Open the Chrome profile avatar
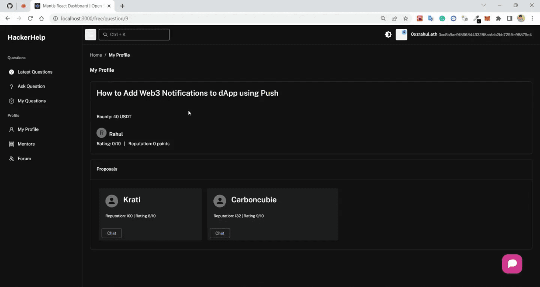The height and width of the screenshot is (287, 540). [521, 18]
